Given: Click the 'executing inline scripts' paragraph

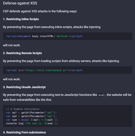Looking at the screenshot, I should [52, 27].
